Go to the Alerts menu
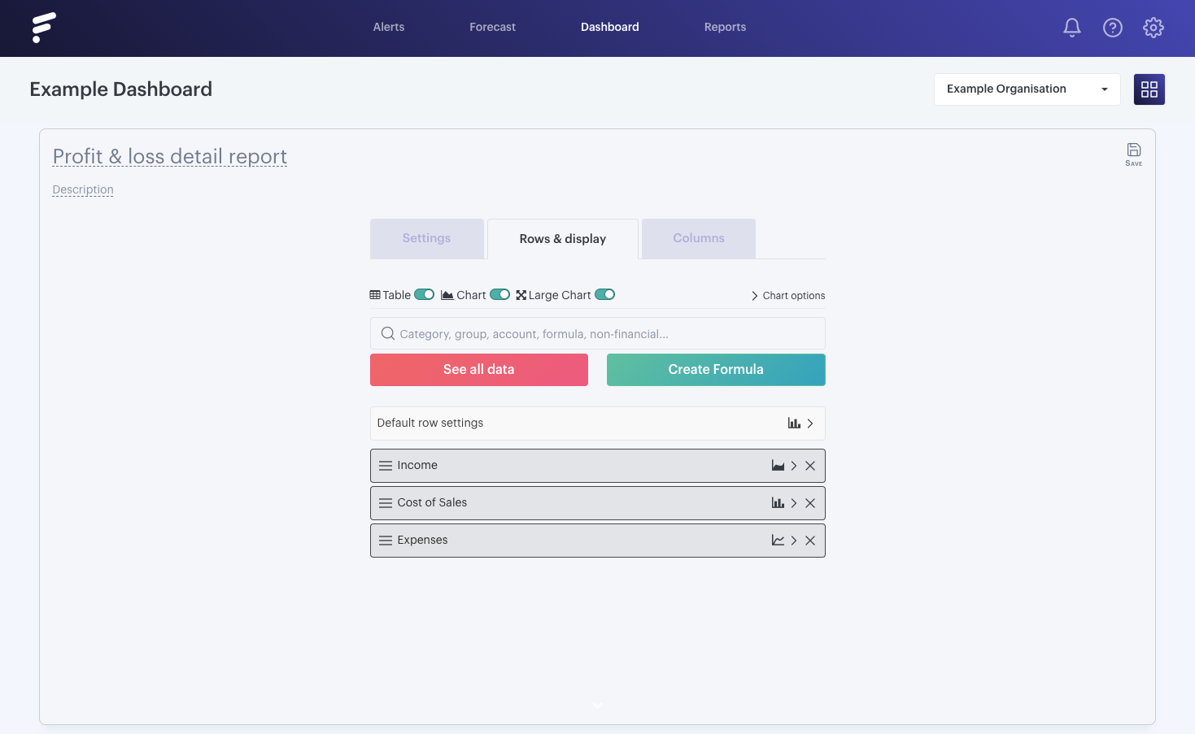This screenshot has height=734, width=1195. pos(389,27)
